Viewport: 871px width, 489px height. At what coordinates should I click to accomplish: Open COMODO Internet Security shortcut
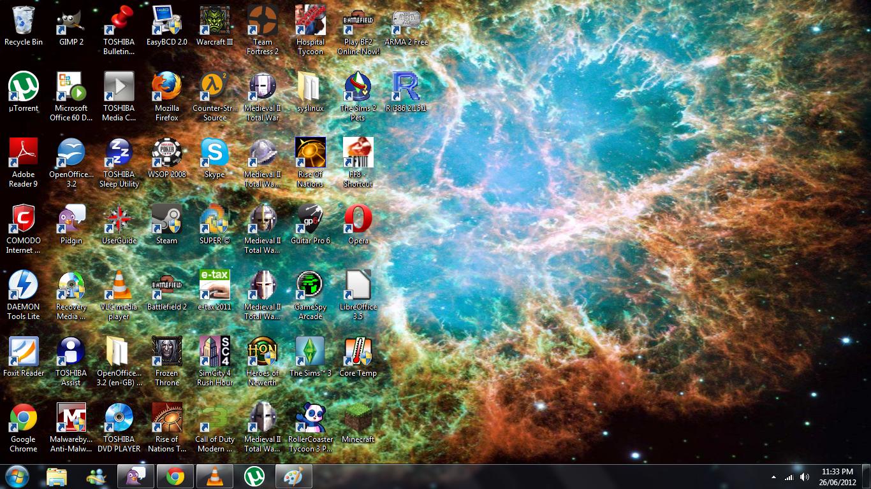click(24, 229)
